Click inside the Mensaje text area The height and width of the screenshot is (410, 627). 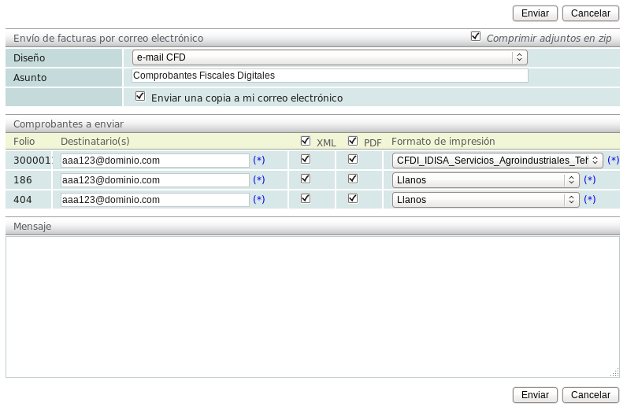point(312,307)
